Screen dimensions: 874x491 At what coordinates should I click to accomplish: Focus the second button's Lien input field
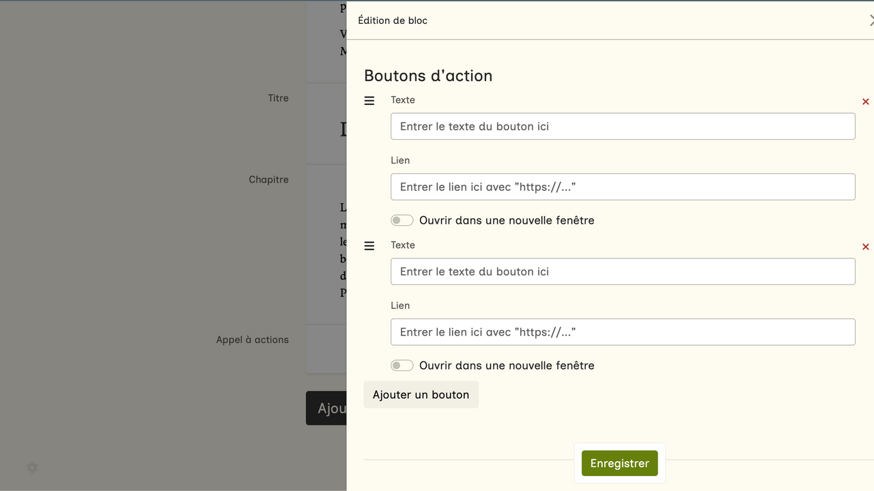click(623, 332)
